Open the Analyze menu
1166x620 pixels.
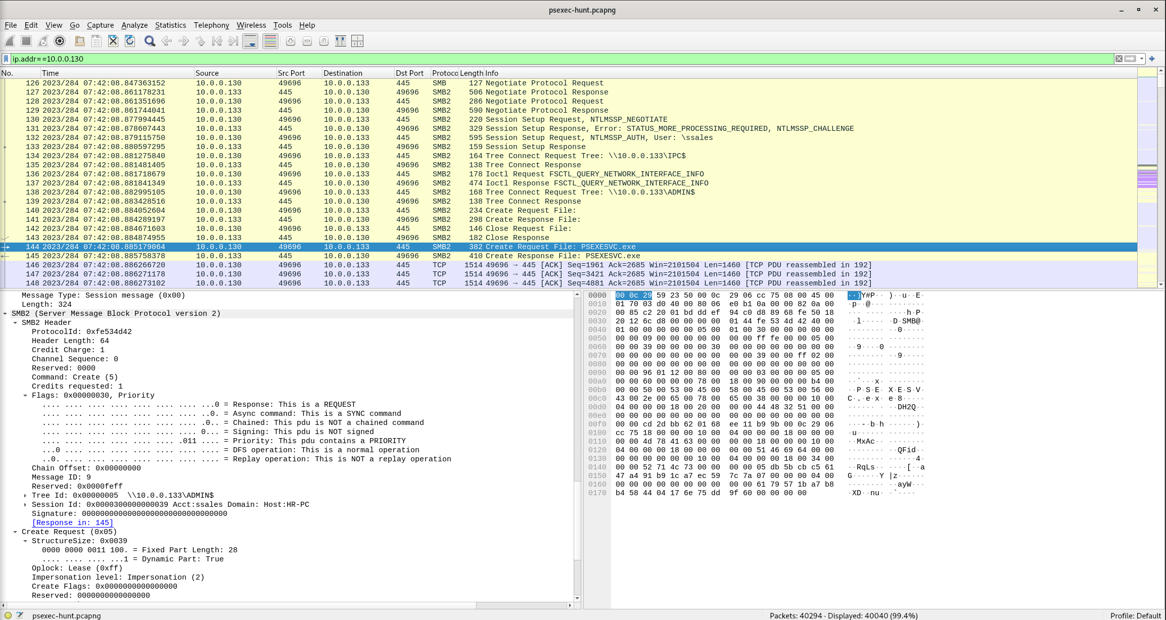pos(134,25)
